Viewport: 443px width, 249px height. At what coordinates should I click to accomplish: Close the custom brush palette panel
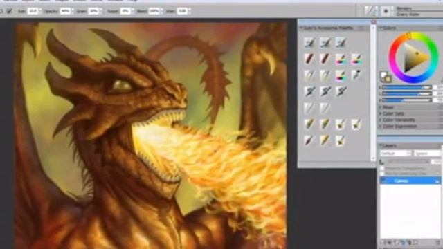tap(374, 21)
